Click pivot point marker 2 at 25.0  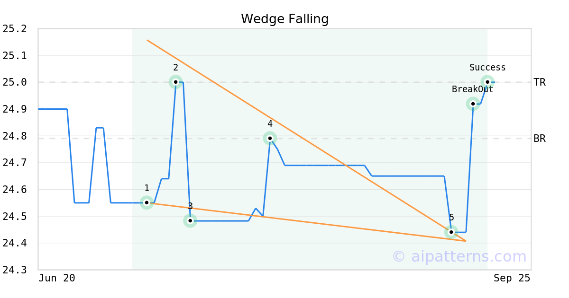tap(175, 82)
